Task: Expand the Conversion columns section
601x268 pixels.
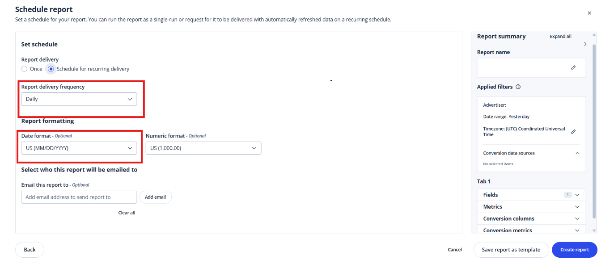Action: pos(531,218)
